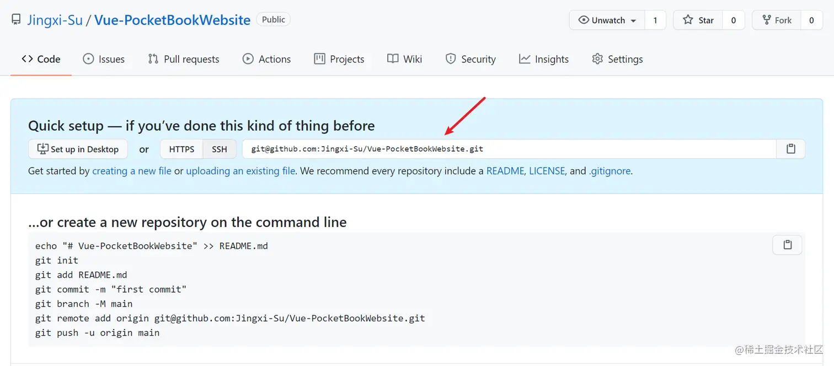The height and width of the screenshot is (366, 834).
Task: Expand the Unwatch dropdown arrow
Action: [633, 21]
